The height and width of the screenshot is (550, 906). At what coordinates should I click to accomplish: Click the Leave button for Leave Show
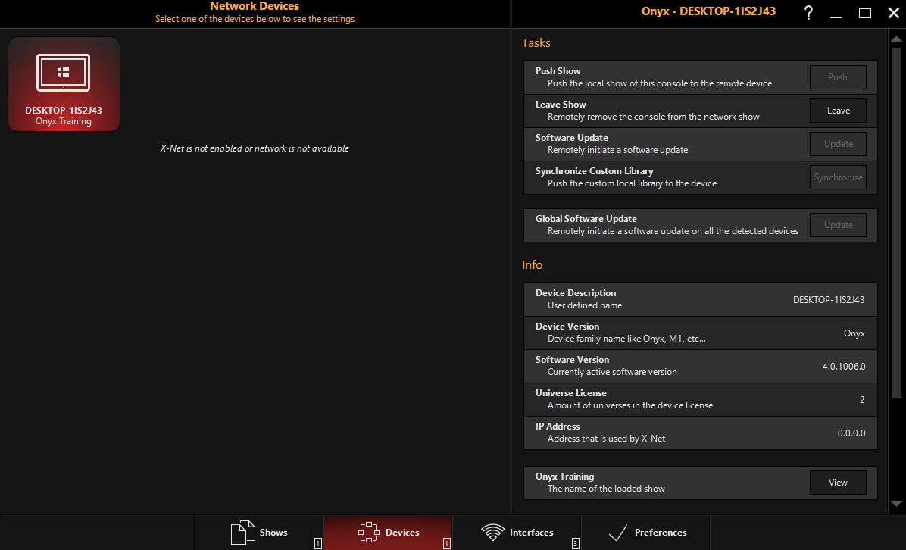(x=838, y=111)
